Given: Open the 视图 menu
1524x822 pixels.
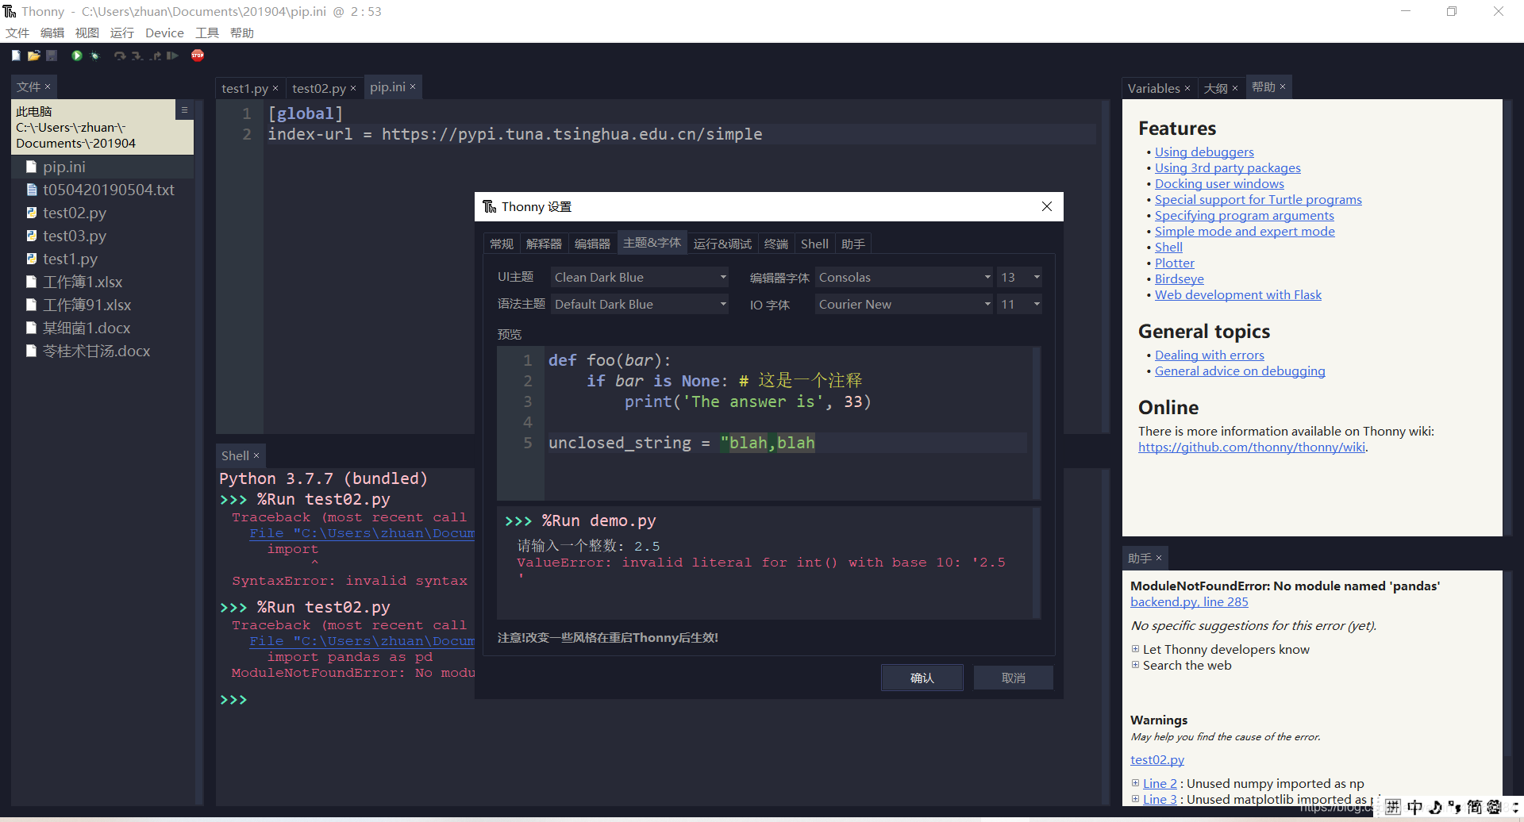Looking at the screenshot, I should [x=87, y=33].
